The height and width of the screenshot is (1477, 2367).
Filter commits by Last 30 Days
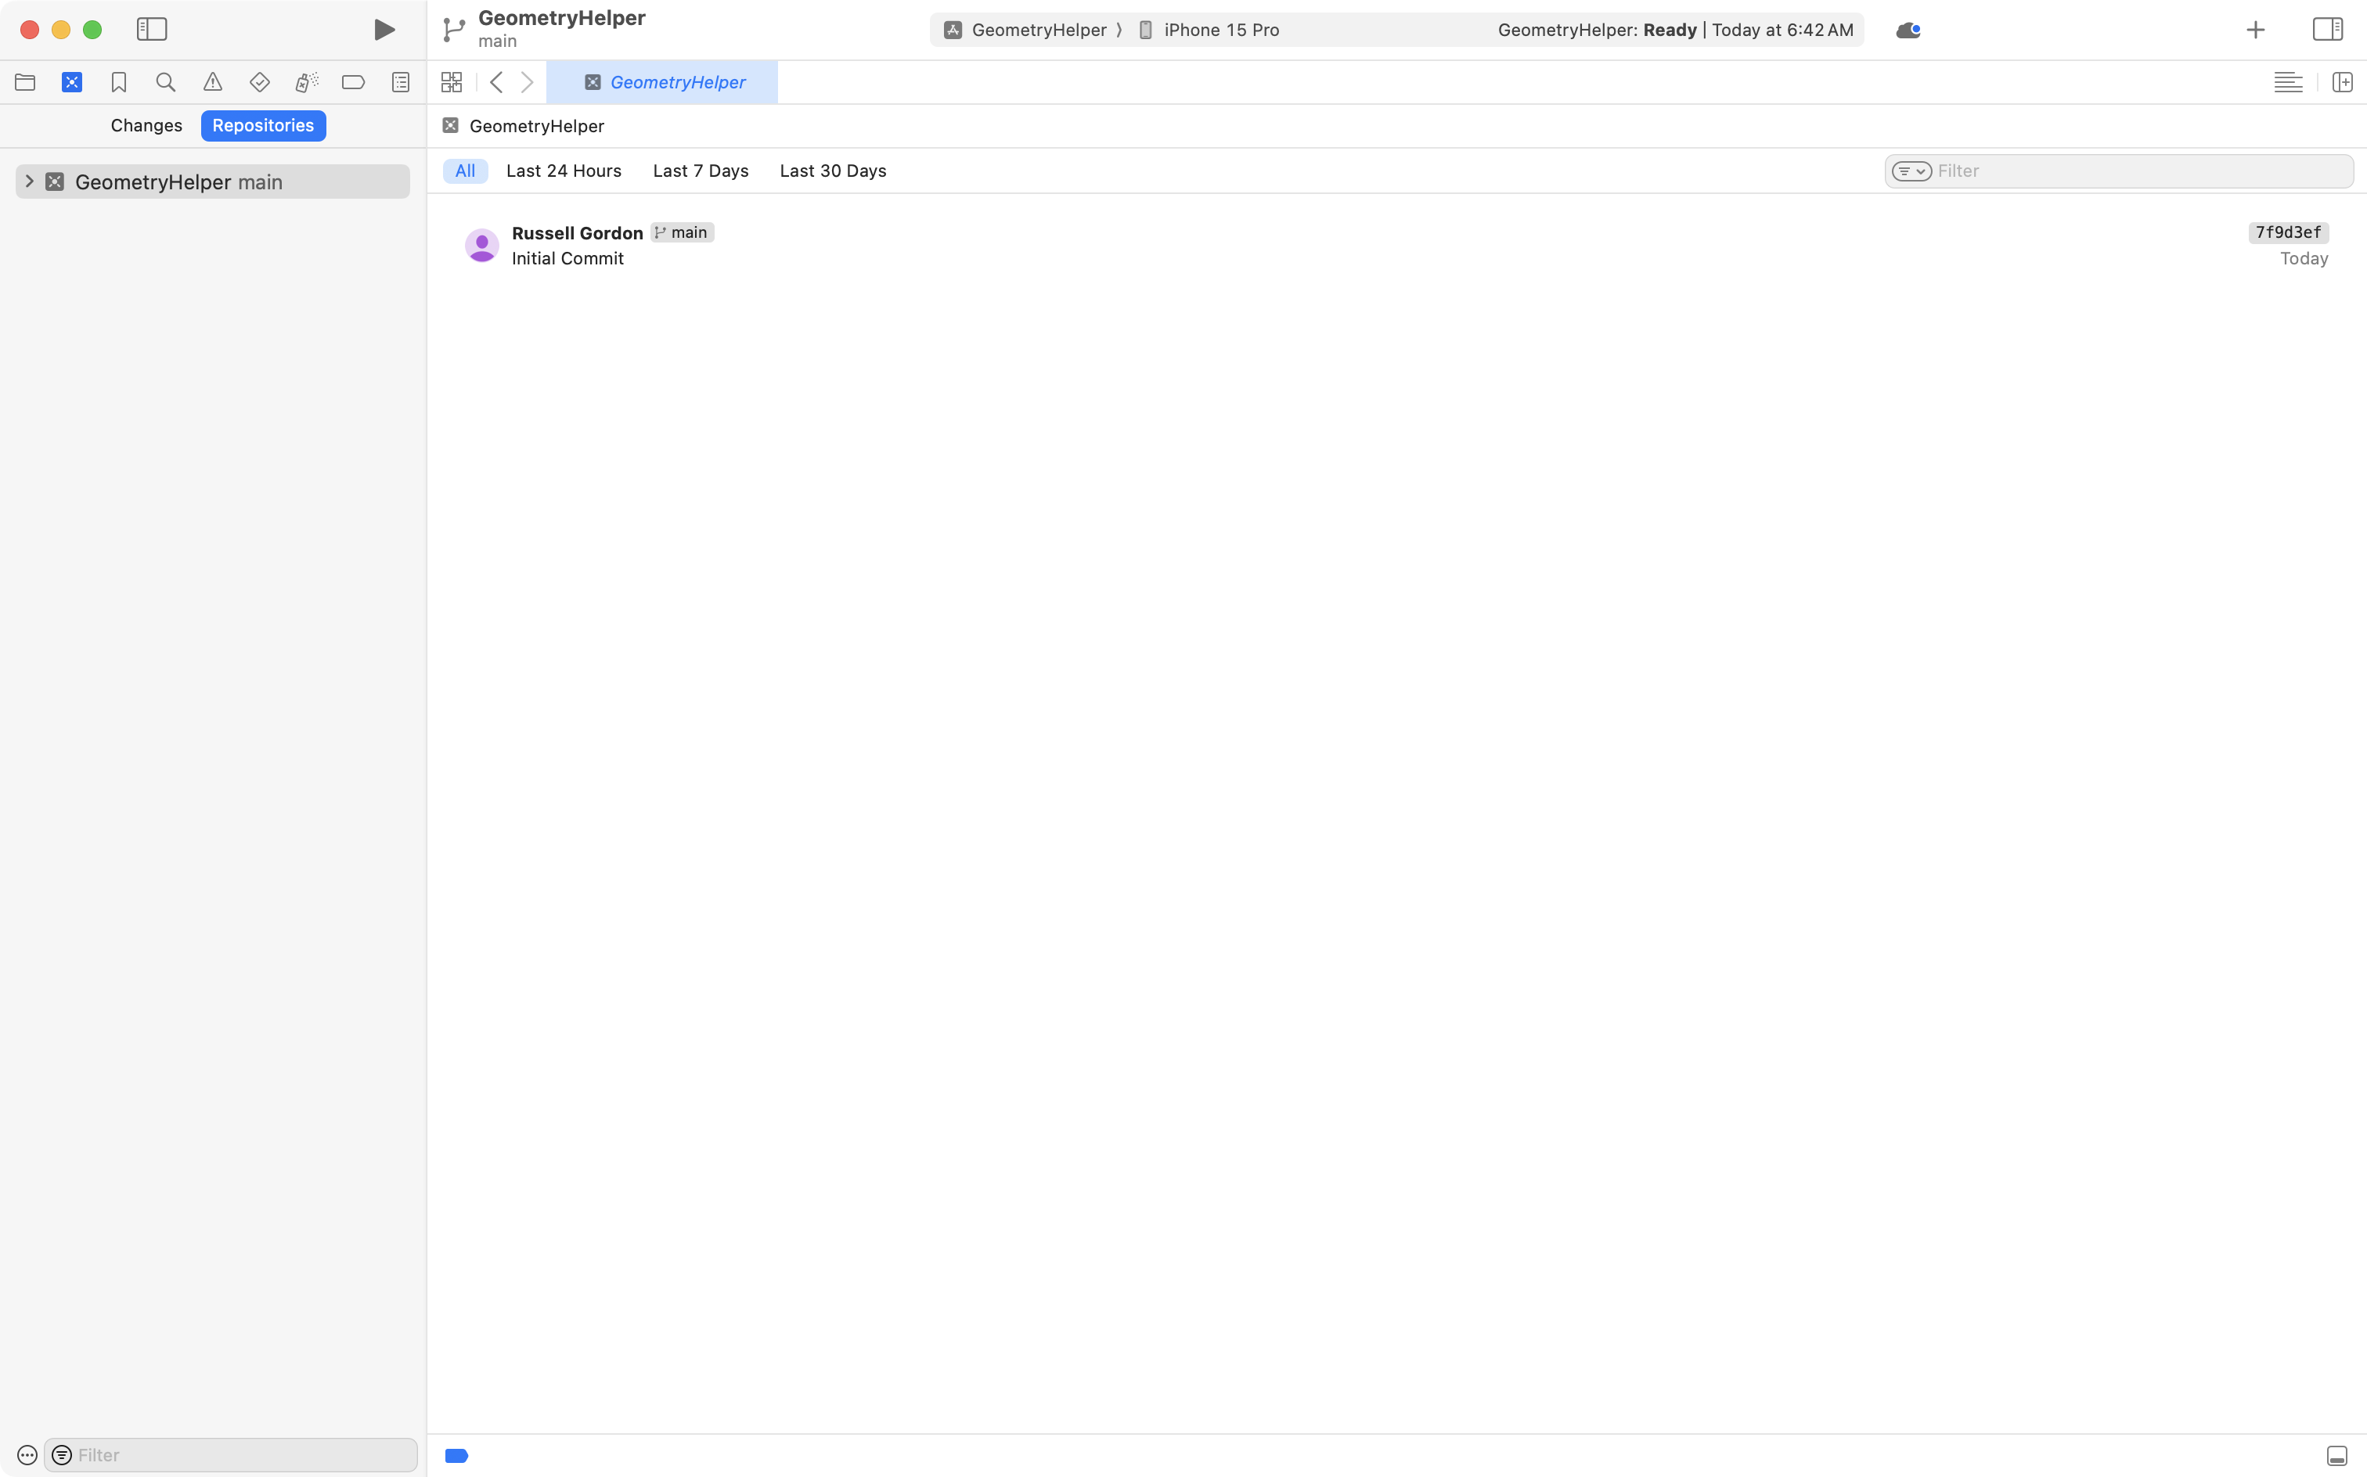[x=832, y=170]
